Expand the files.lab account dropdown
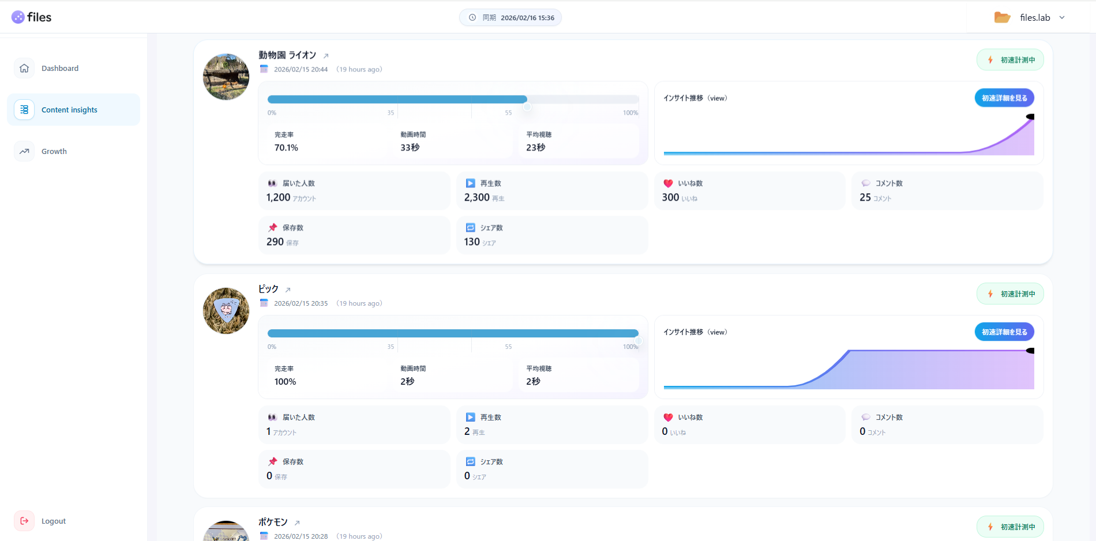Screen dimensions: 1096x541 pos(1062,17)
